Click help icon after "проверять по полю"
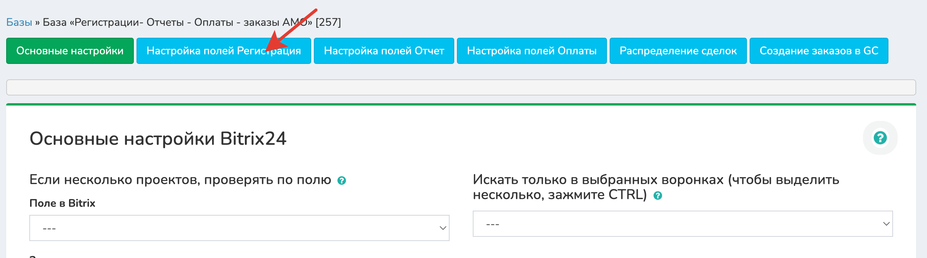 coord(342,181)
